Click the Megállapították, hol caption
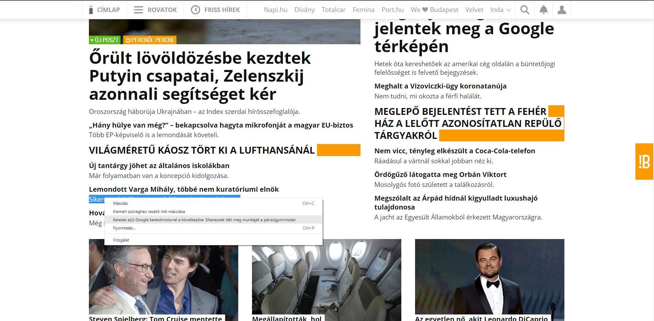 [287, 318]
